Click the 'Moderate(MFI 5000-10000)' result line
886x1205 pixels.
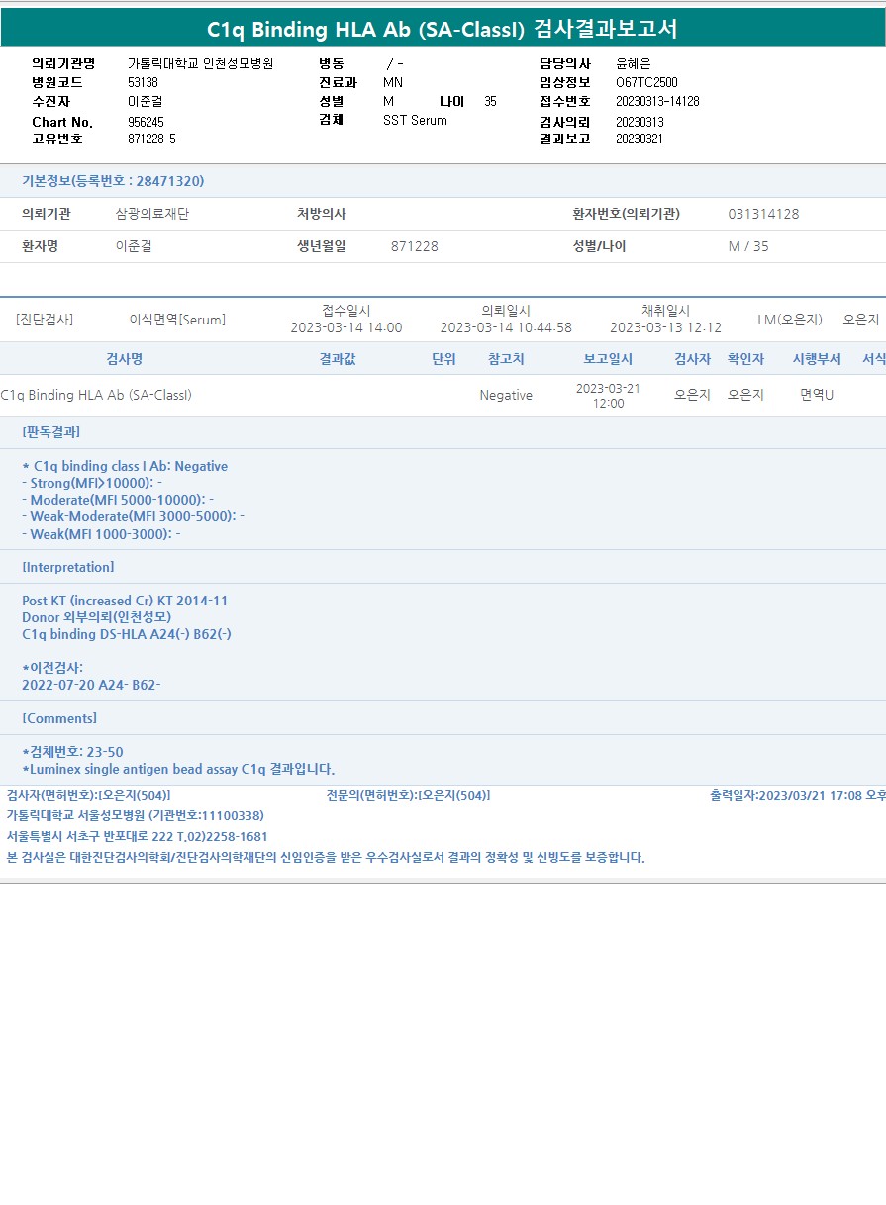[118, 500]
